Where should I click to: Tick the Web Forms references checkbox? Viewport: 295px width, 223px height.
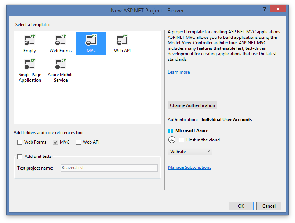coord(20,142)
